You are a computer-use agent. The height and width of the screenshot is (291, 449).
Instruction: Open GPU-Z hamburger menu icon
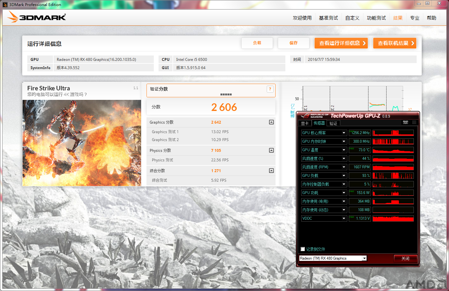point(414,122)
